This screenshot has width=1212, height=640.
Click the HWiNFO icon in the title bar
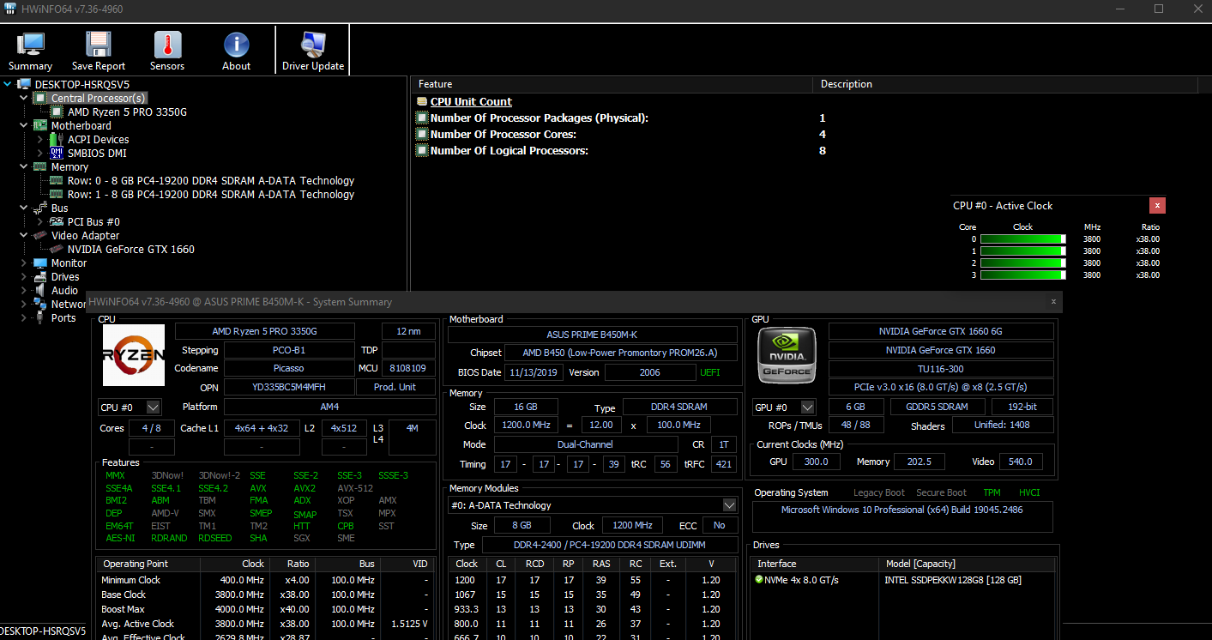coord(10,9)
